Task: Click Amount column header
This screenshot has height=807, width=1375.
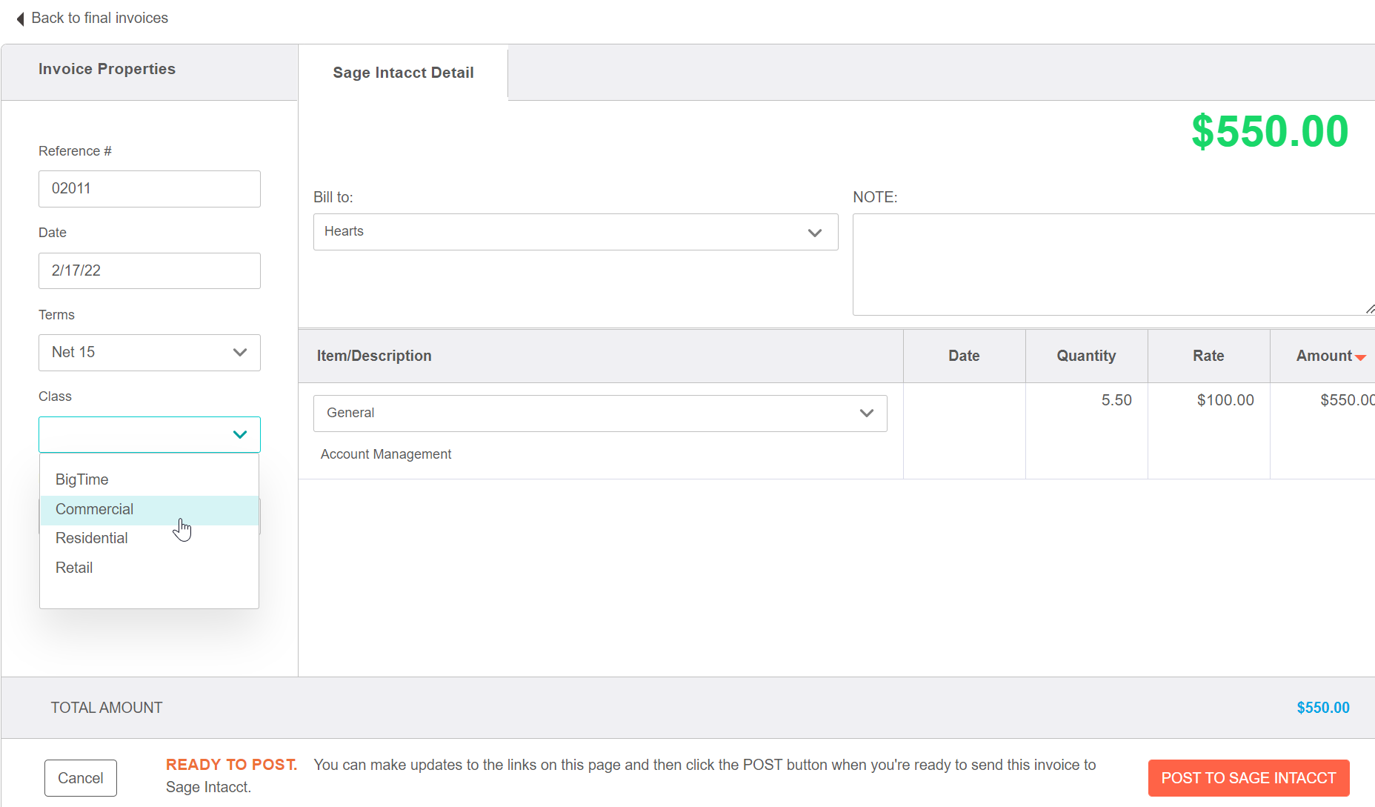Action: pos(1324,356)
